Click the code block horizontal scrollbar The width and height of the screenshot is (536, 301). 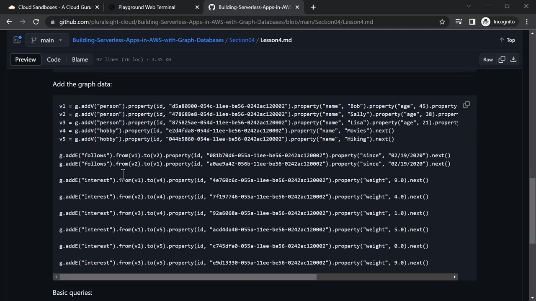(x=188, y=277)
